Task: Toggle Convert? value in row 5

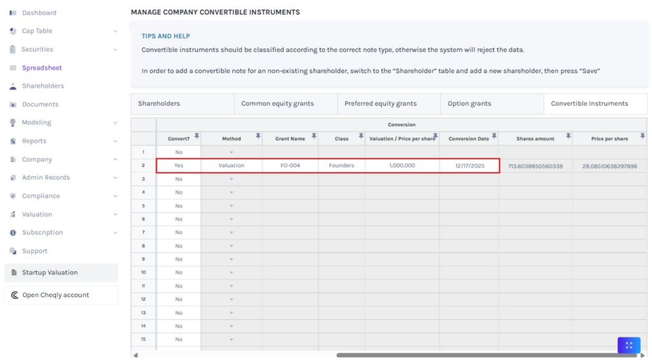Action: [179, 206]
